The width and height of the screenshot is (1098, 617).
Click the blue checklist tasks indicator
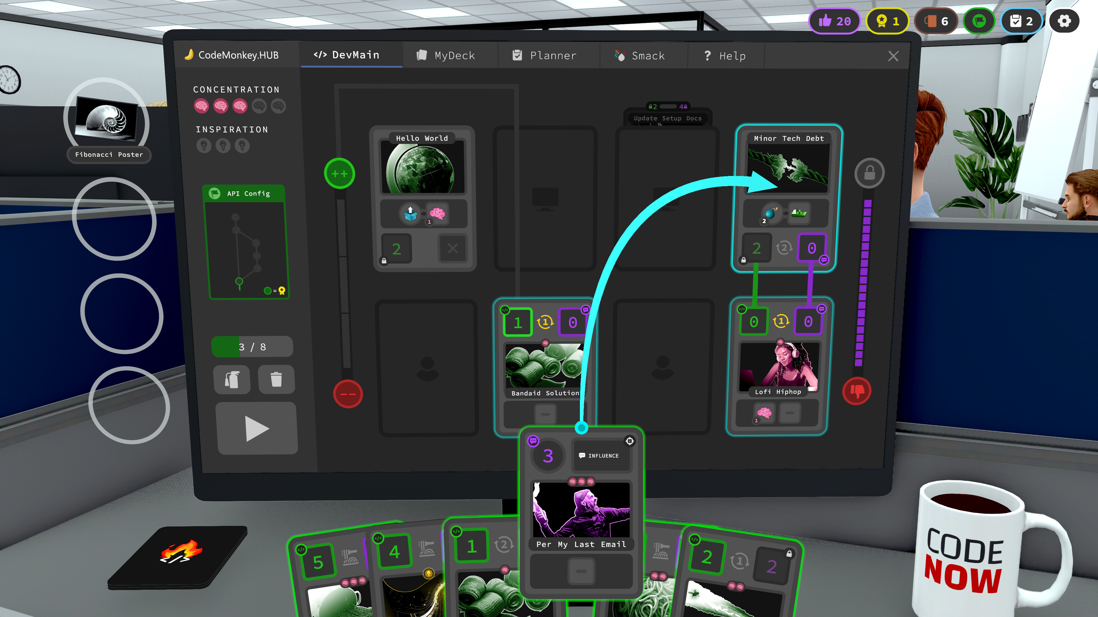(1021, 21)
